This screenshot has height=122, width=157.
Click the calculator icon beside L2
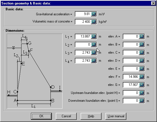[94, 44]
